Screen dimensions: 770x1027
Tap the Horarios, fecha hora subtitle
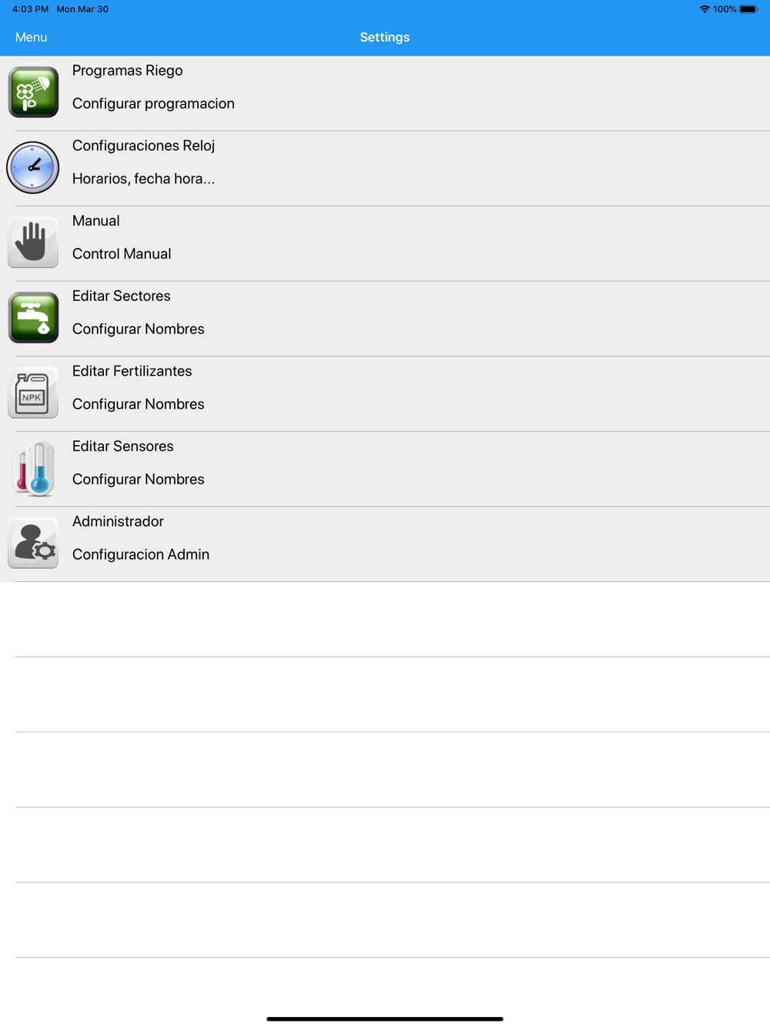(143, 179)
